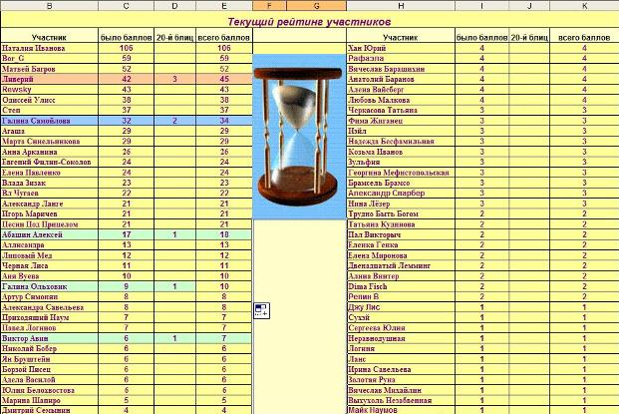This screenshot has width=619, height=414.
Task: Select column K header
Action: pos(584,6)
